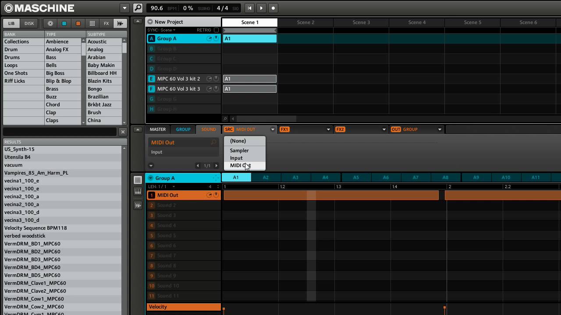Open the OUT GROUP module dropdown
The image size is (561, 315).
(439, 129)
